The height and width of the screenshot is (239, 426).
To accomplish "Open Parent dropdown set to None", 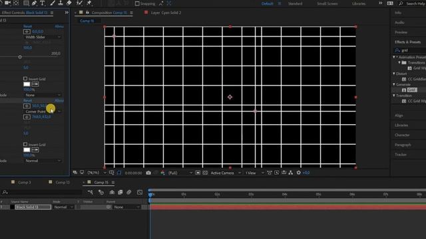I will click(126, 207).
